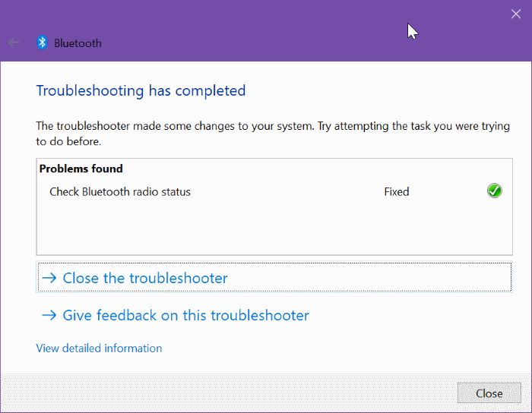
Task: Open View detailed information link
Action: [x=99, y=348]
